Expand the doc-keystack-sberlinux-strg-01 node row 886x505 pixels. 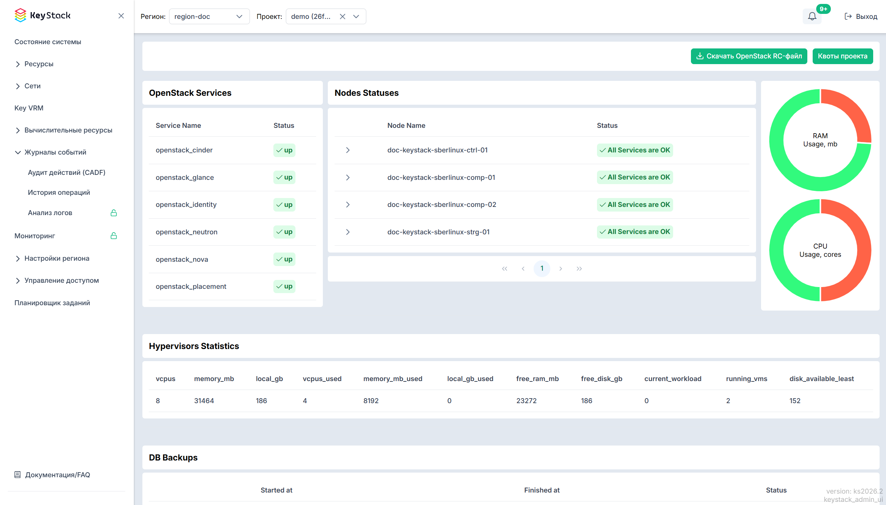coord(348,232)
